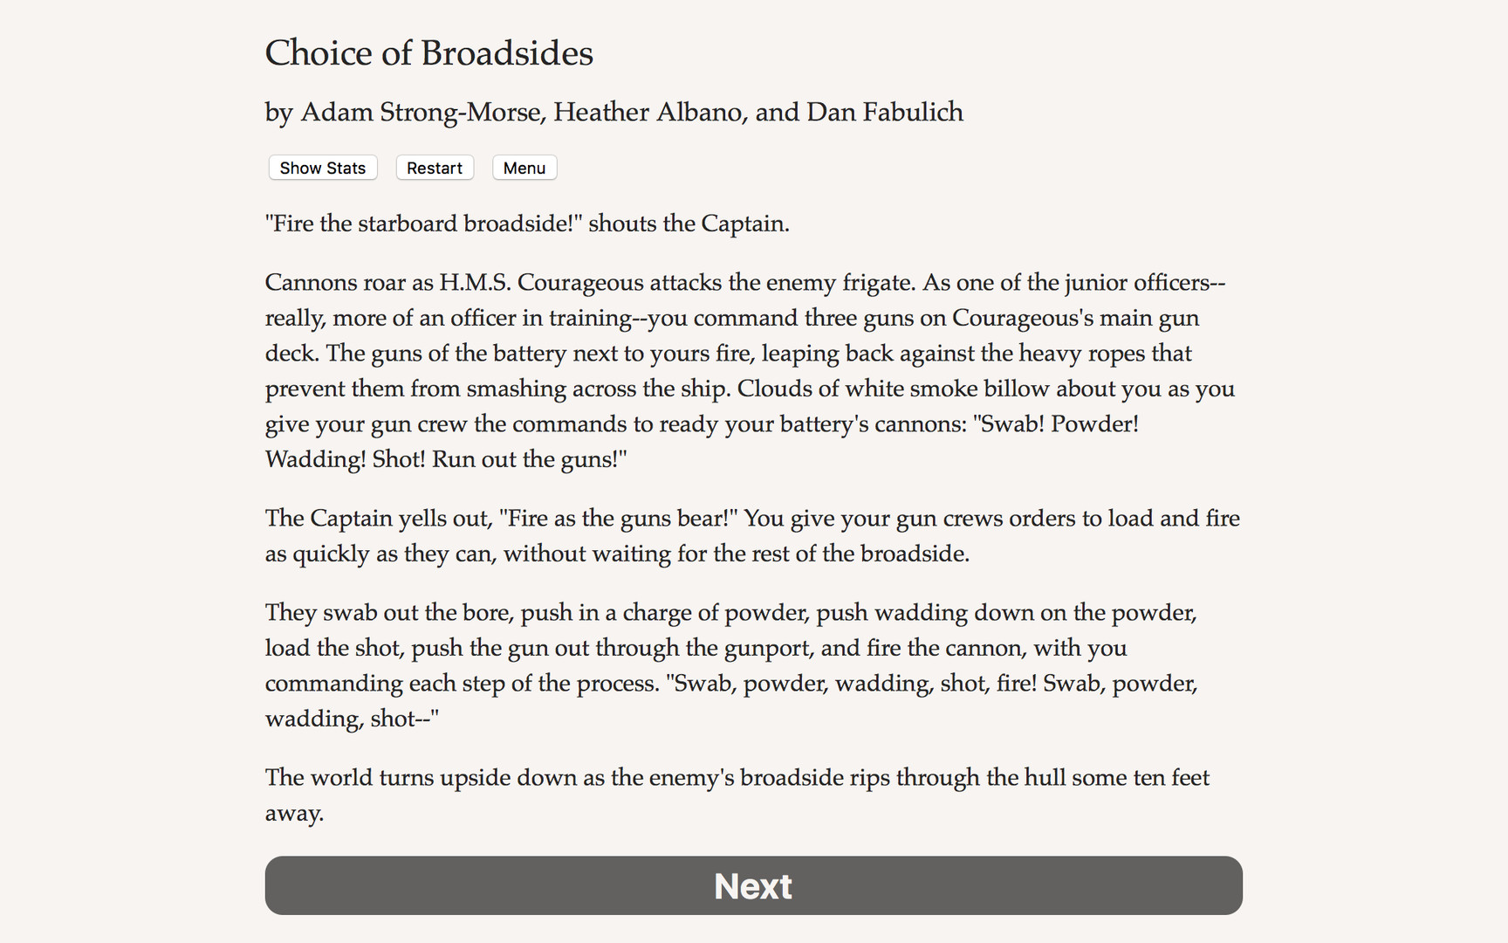Select the paragraph about H.M.S. Courageous
This screenshot has height=943, width=1508.
point(749,370)
